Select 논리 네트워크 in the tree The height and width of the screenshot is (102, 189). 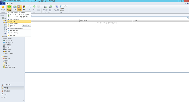[8, 38]
